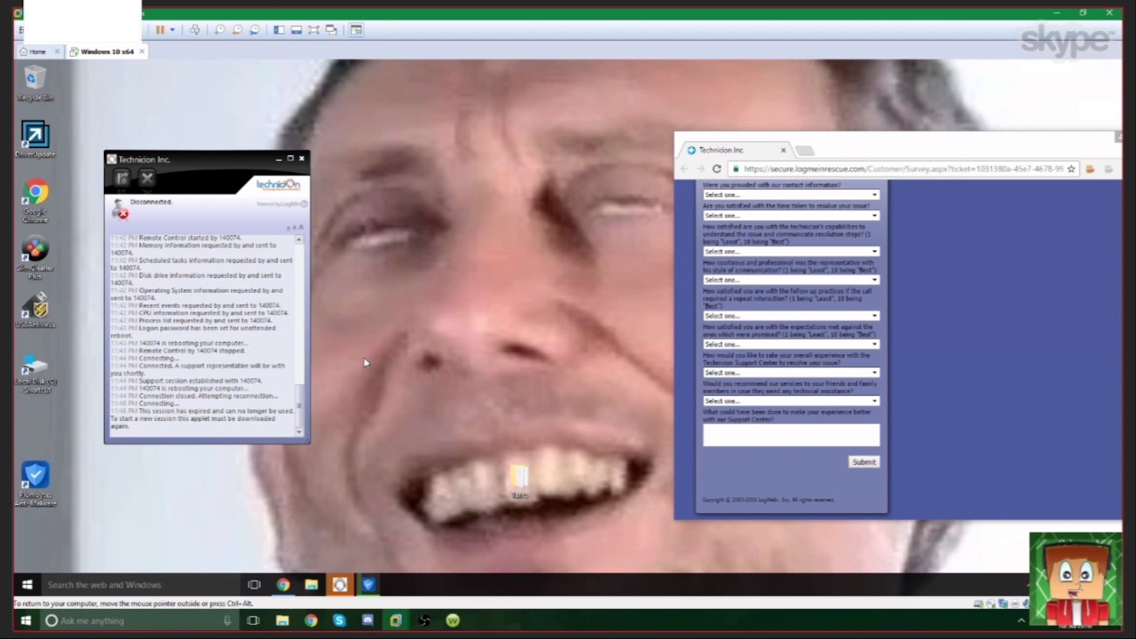Open a new tab in the Chrome window

point(804,150)
